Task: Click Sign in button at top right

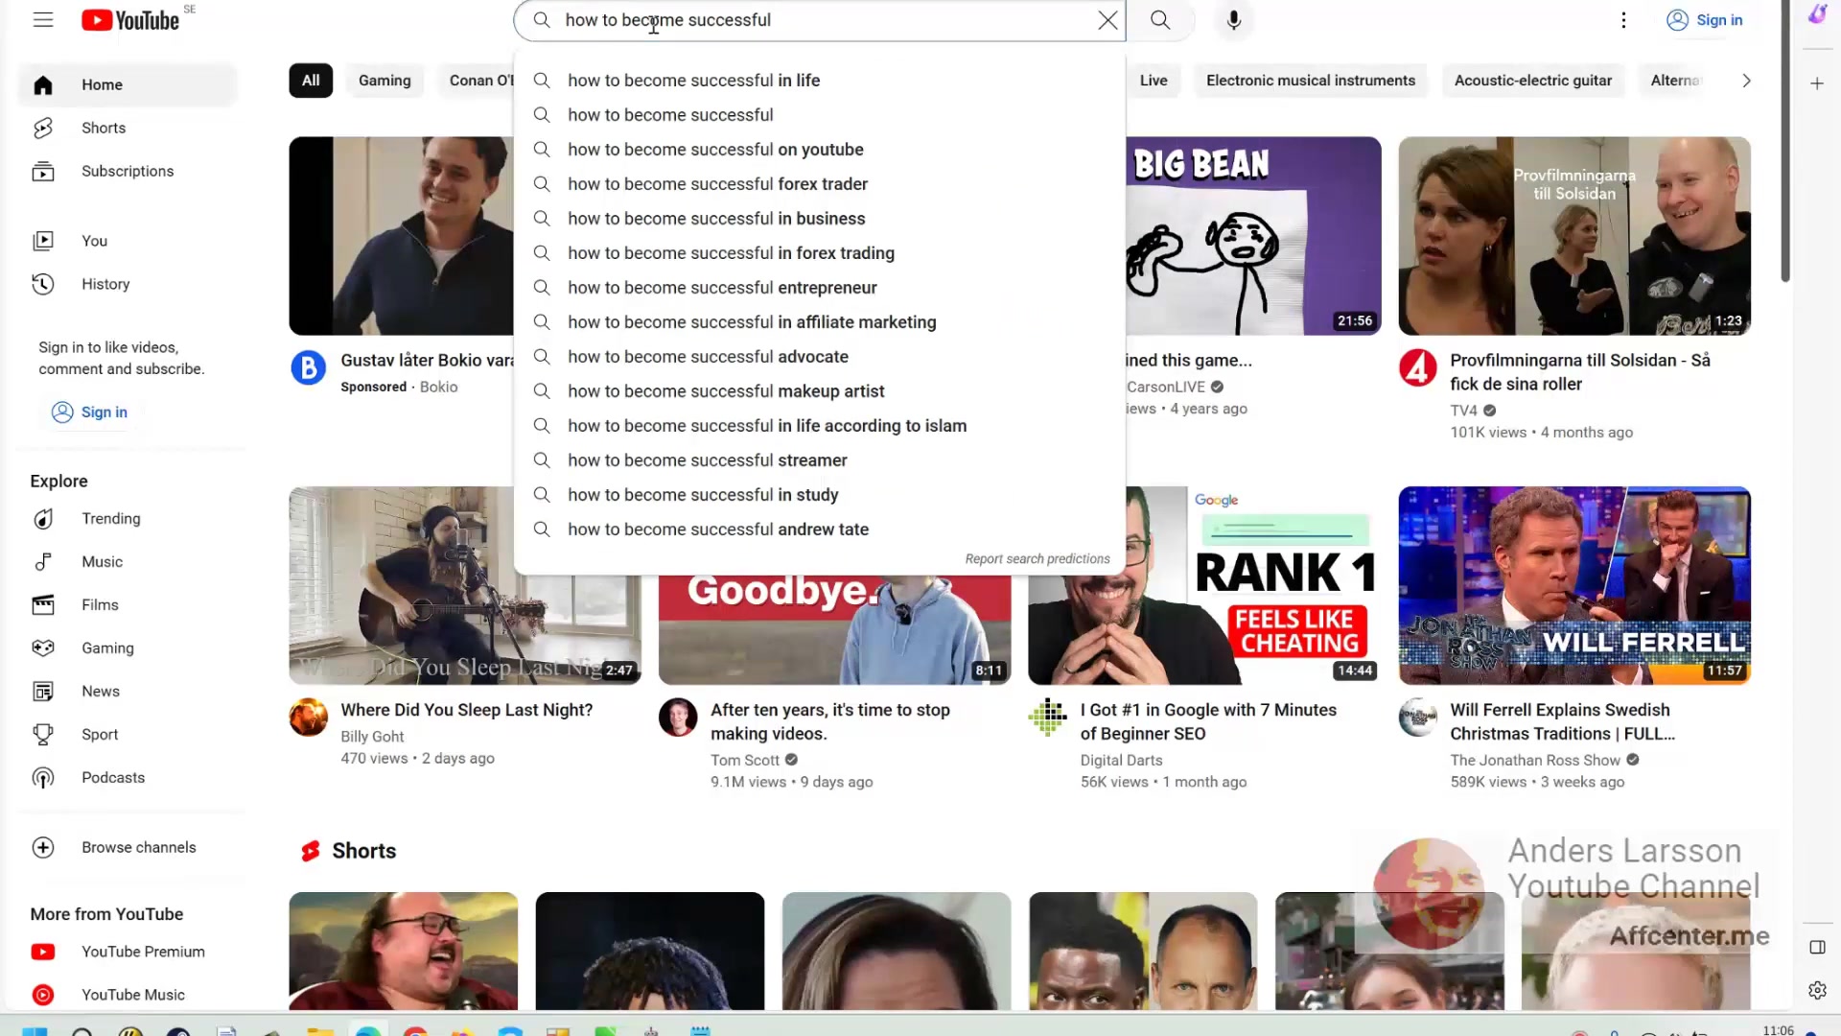Action: click(1705, 20)
